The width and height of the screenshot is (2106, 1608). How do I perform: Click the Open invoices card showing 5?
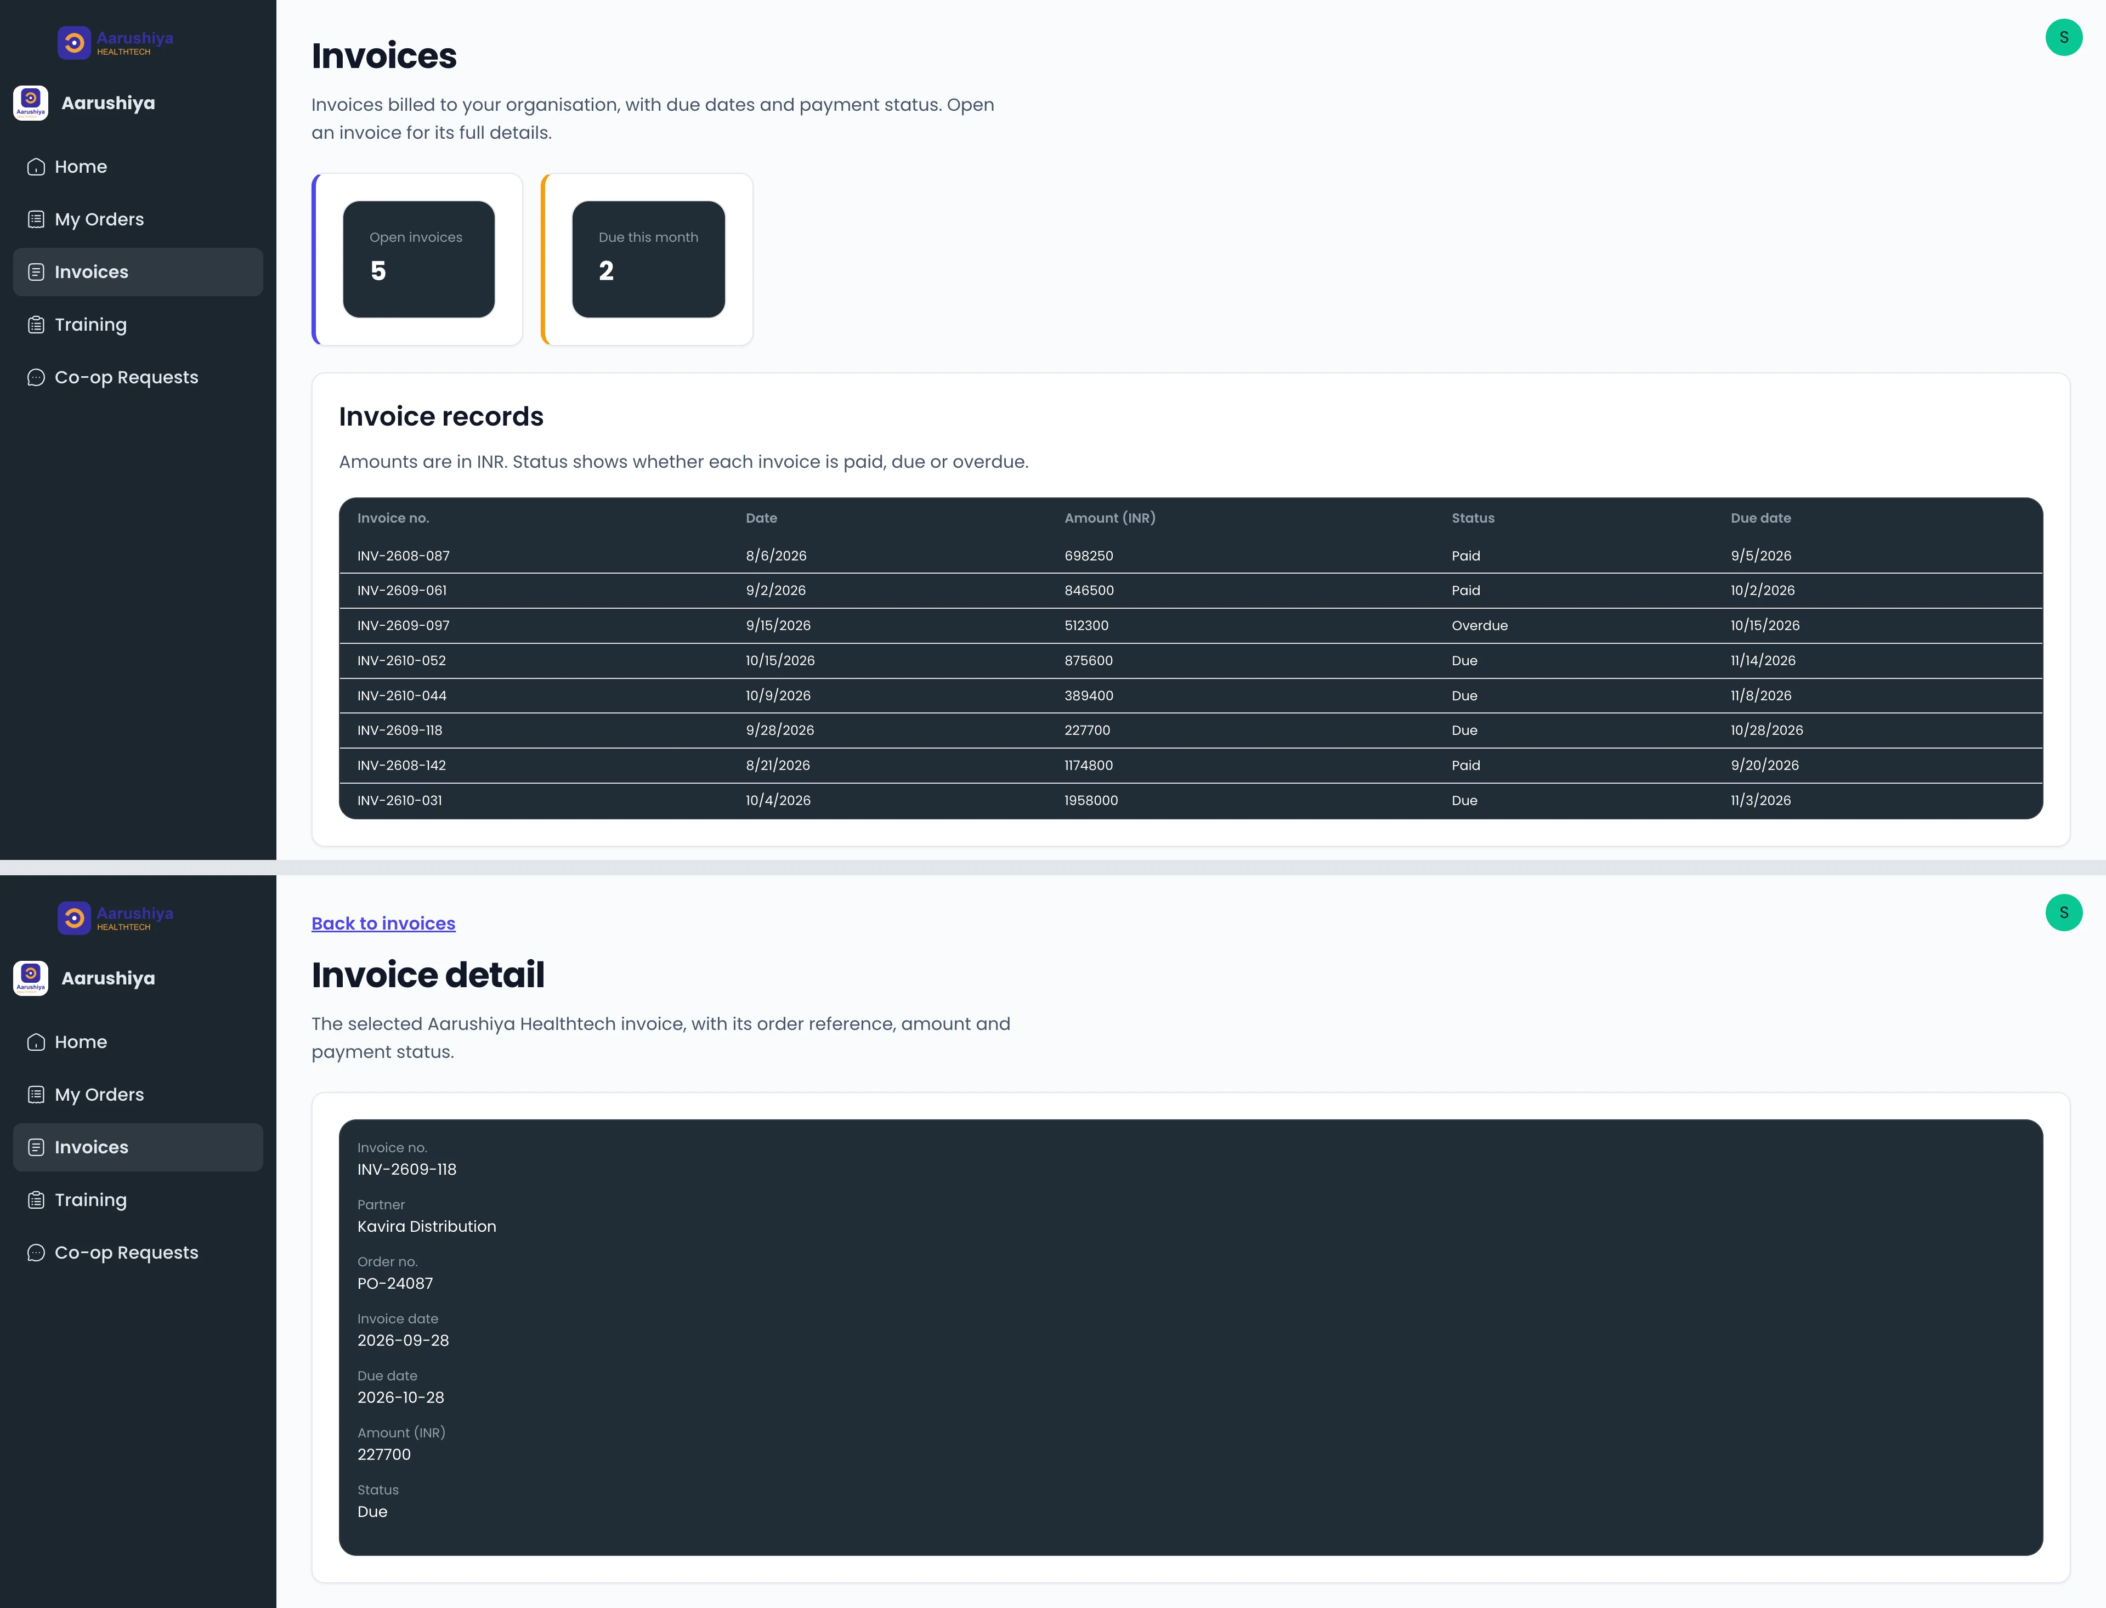418,259
